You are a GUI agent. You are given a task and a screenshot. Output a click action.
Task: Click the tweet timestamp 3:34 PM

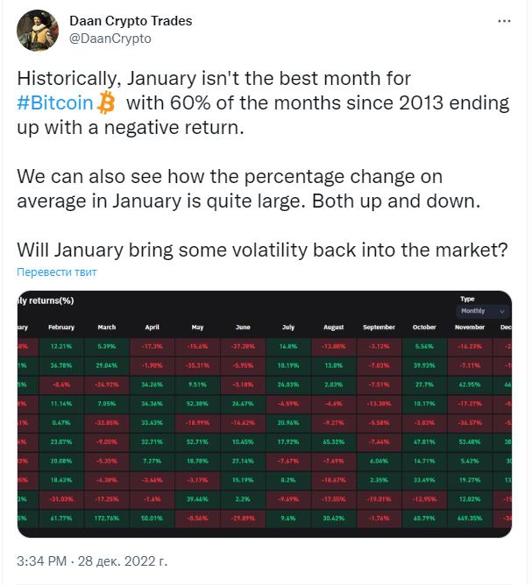[x=42, y=561]
